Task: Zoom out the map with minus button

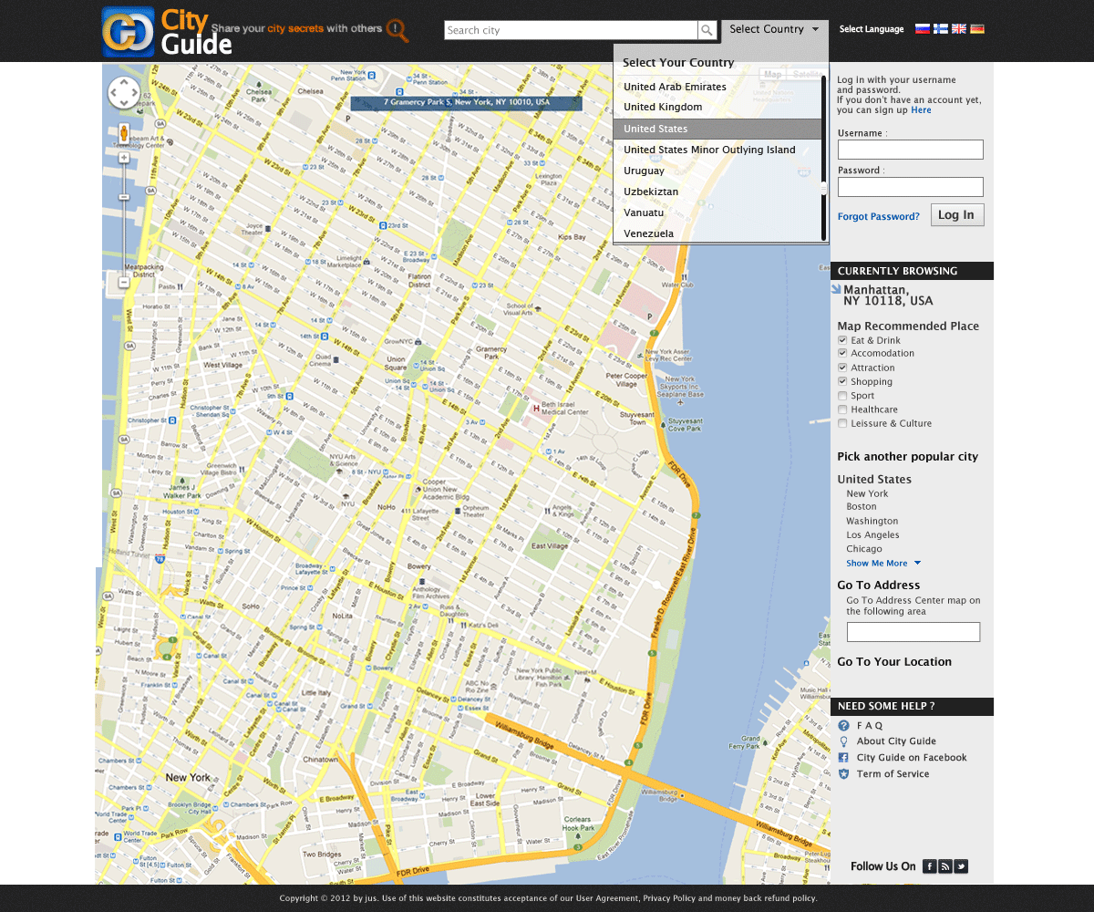Action: tap(124, 283)
